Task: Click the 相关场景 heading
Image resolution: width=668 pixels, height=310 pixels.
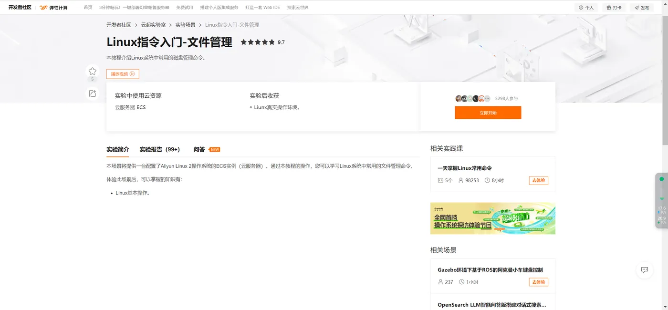Action: (x=443, y=250)
